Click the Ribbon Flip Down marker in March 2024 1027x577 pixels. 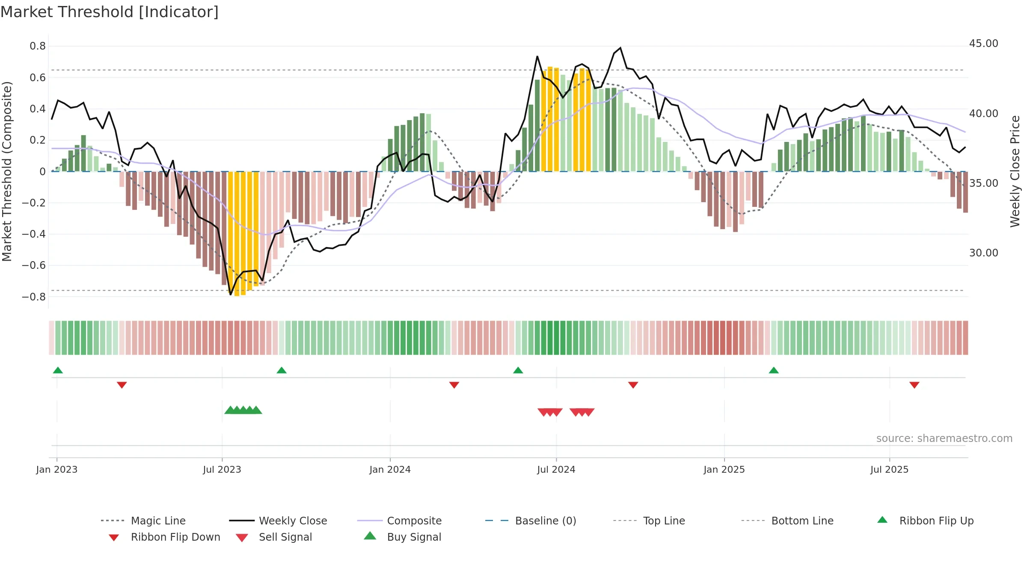[454, 385]
